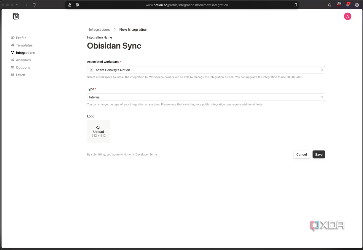
Task: Click New Integration breadcrumb text
Action: coord(133,30)
